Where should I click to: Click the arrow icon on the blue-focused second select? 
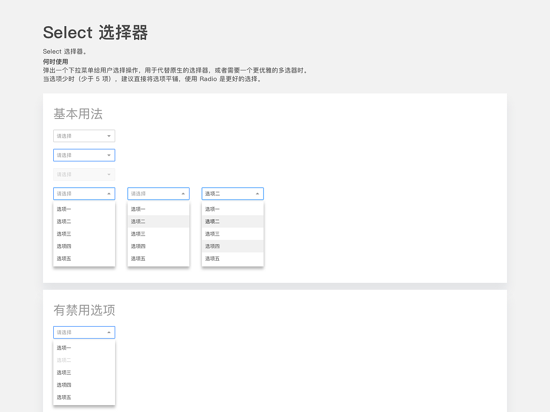click(x=109, y=155)
